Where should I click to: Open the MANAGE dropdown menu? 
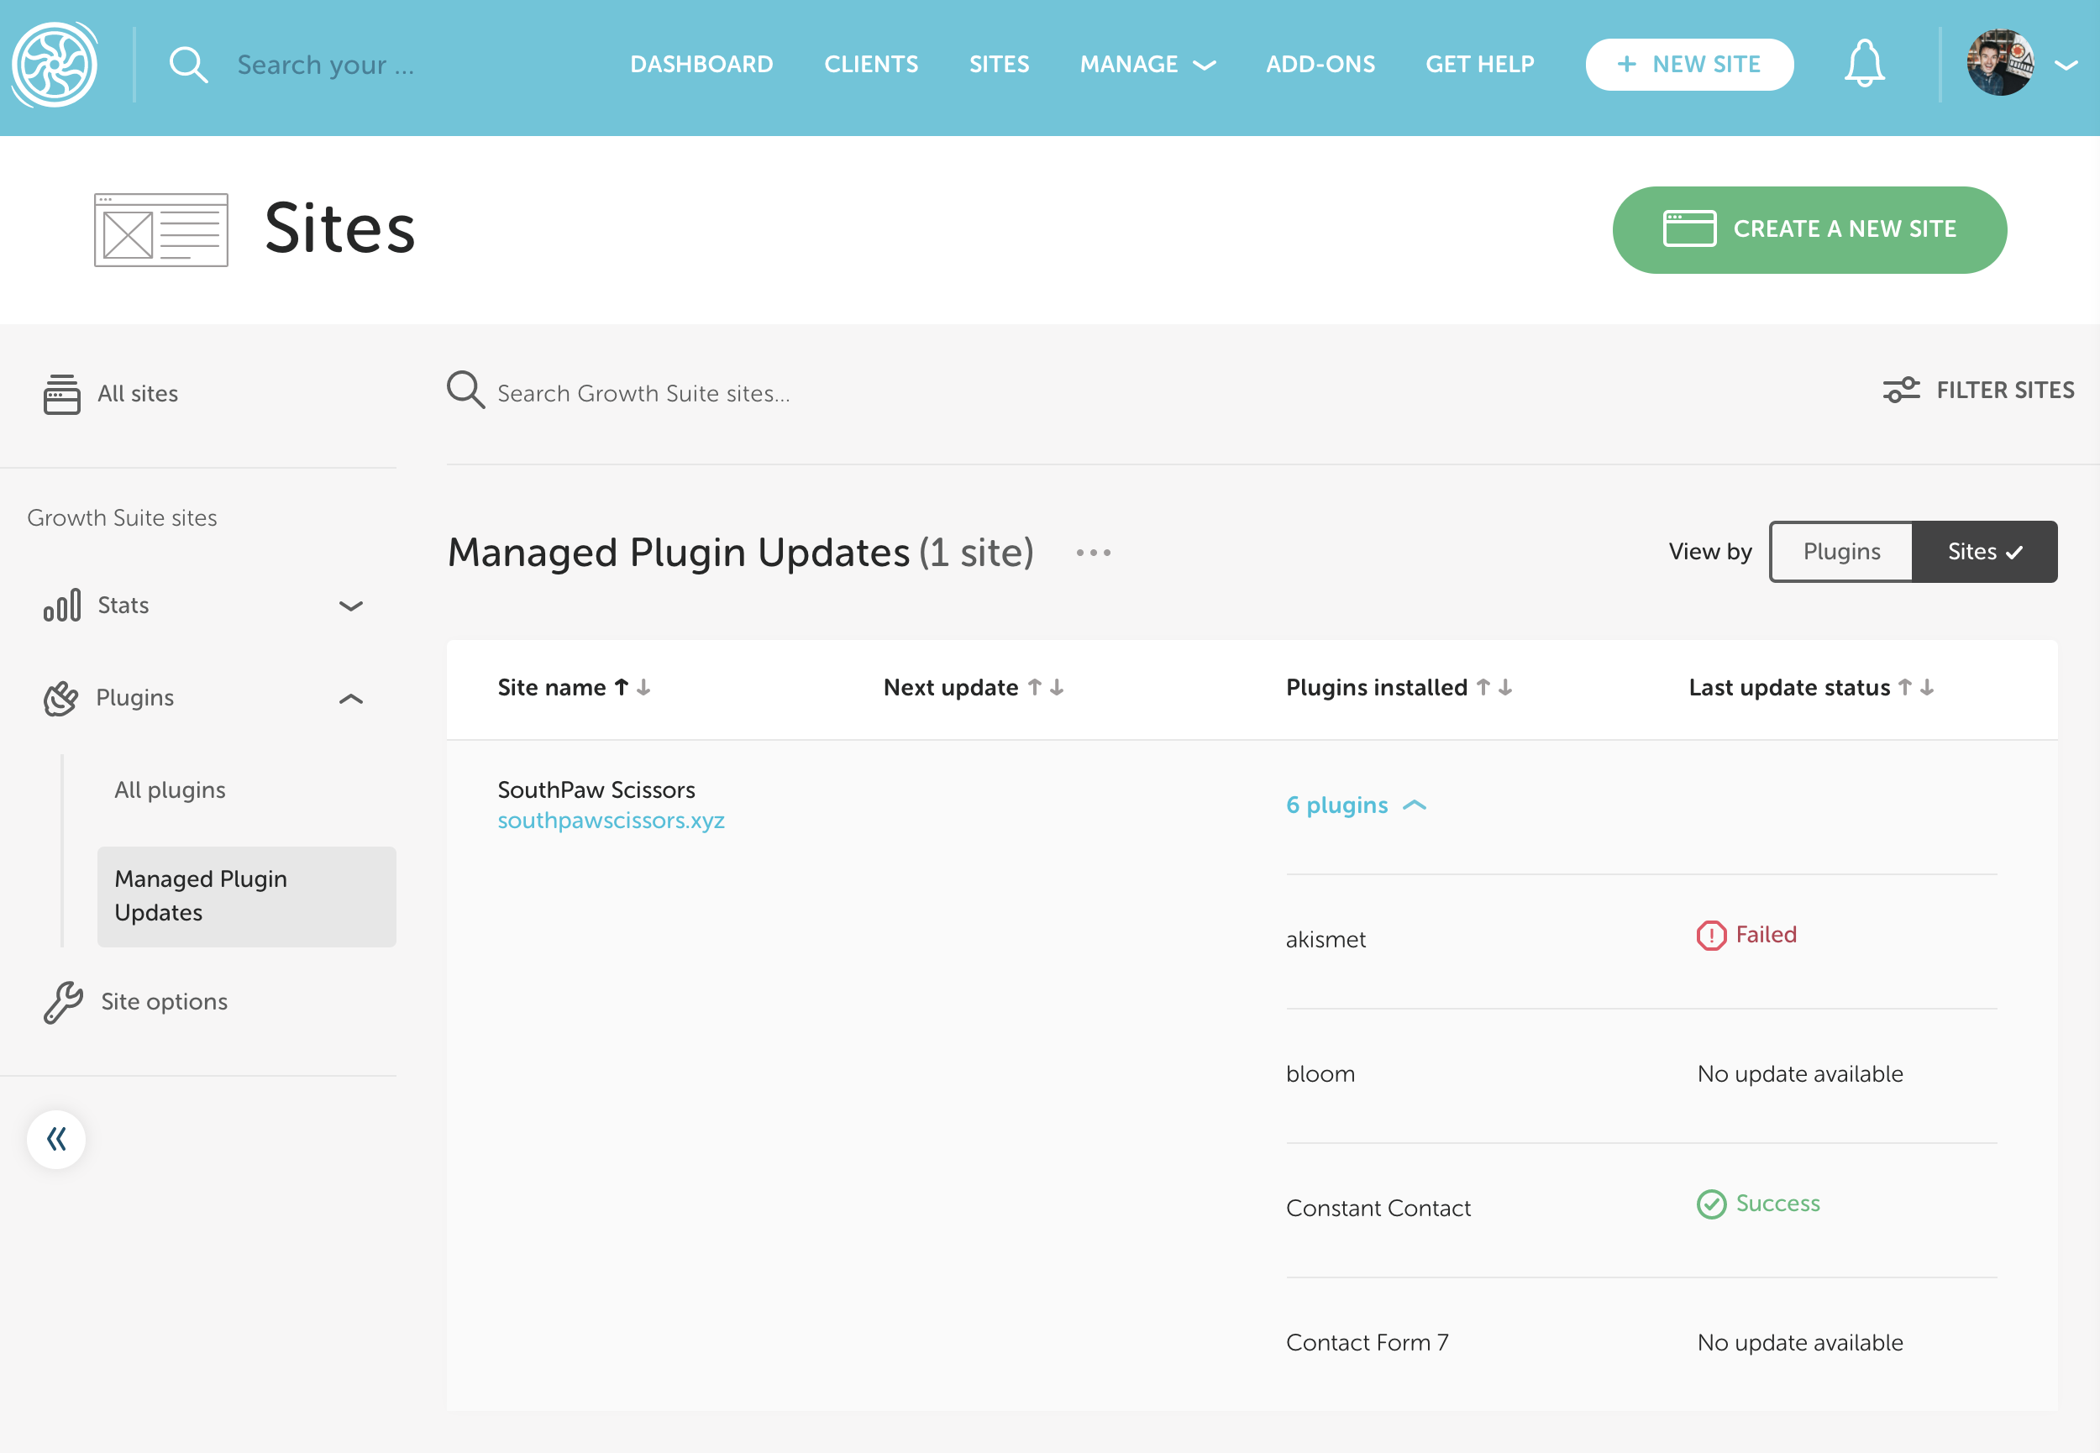(1147, 65)
